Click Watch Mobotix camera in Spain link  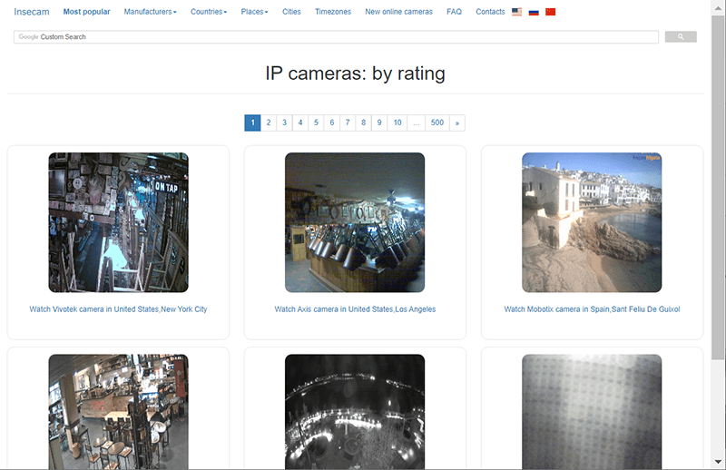(x=592, y=309)
